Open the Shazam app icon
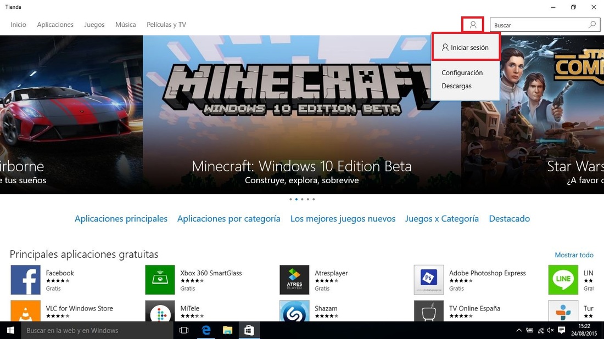This screenshot has width=604, height=339. coord(294,311)
